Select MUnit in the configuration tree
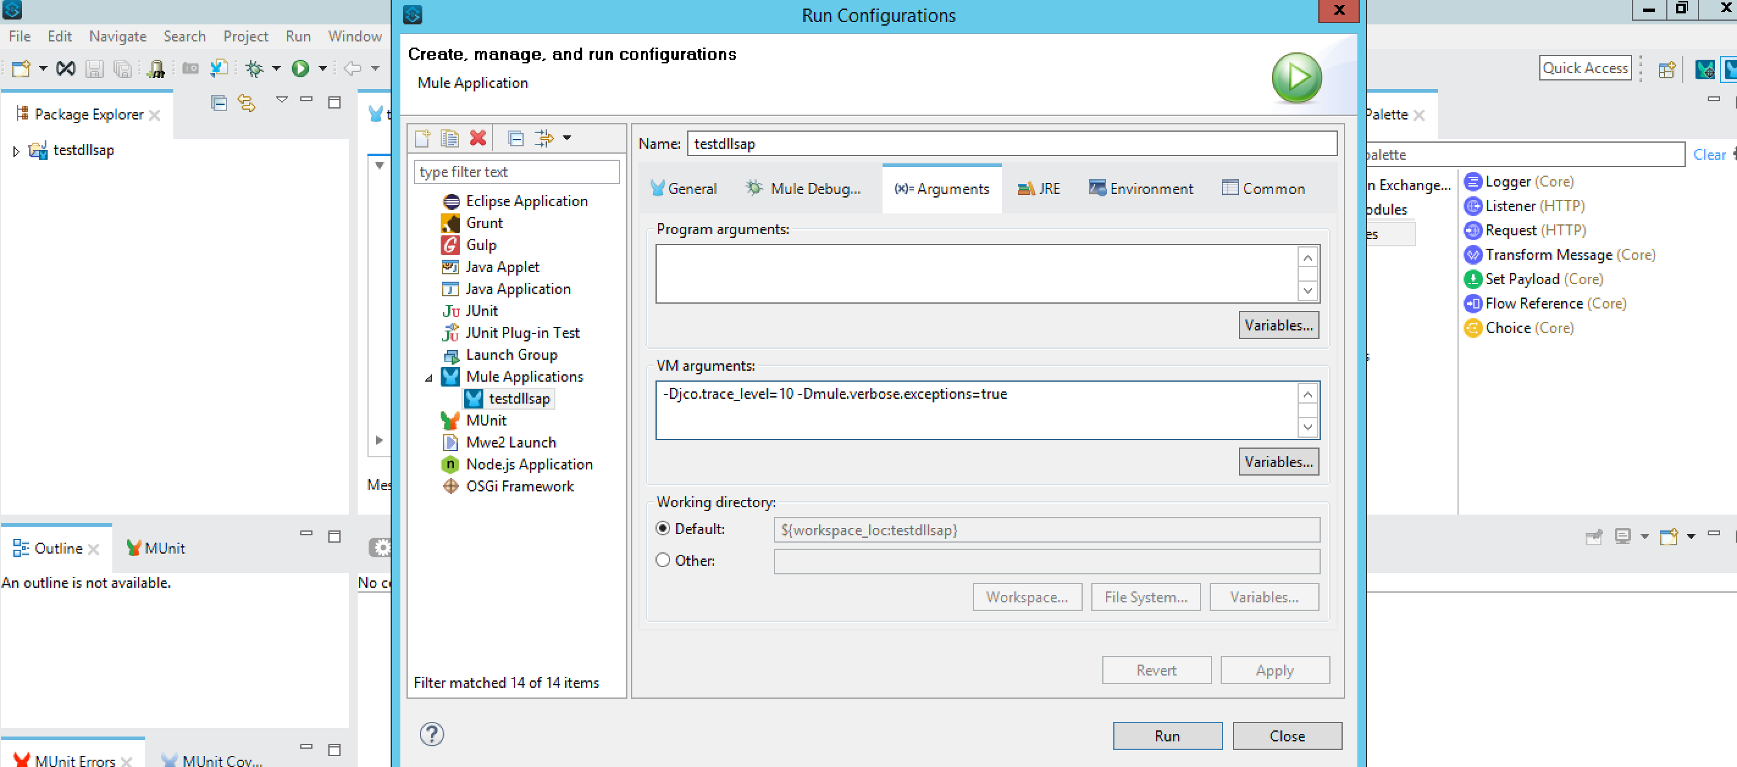 tap(485, 420)
